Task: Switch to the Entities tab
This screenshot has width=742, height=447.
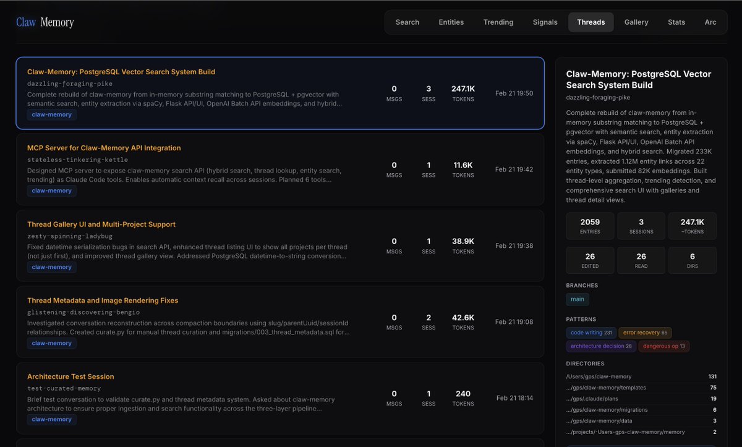Action: click(x=451, y=22)
